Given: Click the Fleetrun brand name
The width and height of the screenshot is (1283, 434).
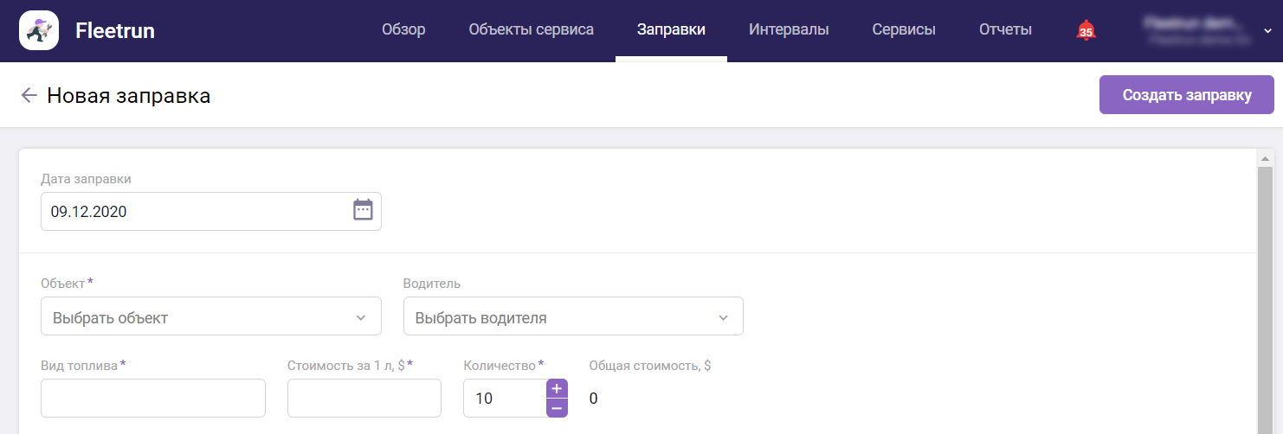Looking at the screenshot, I should tap(115, 31).
